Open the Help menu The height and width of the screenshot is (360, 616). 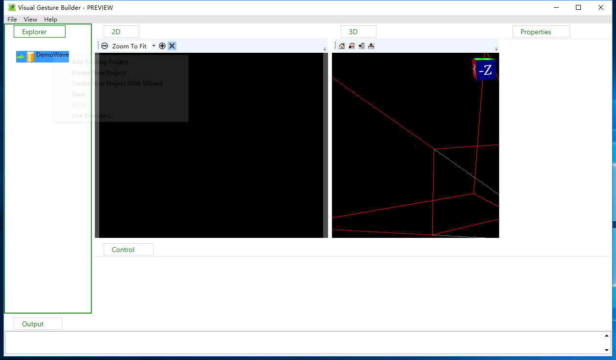[x=50, y=19]
